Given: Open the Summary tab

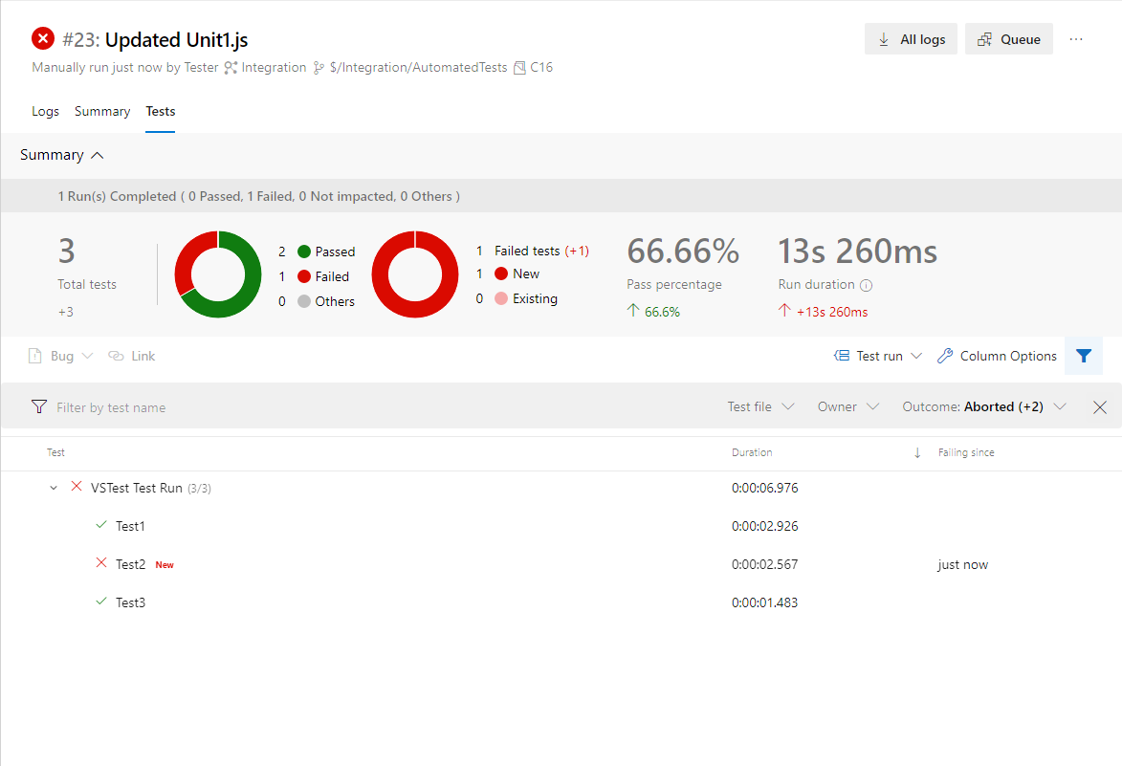Looking at the screenshot, I should coord(102,111).
